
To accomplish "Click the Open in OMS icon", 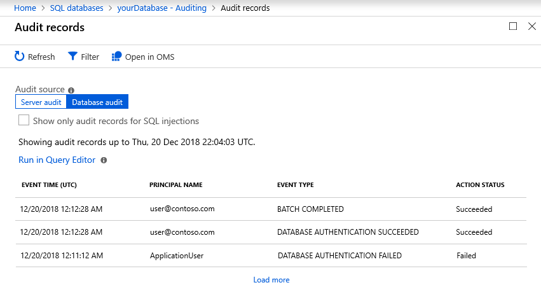I will click(x=116, y=57).
